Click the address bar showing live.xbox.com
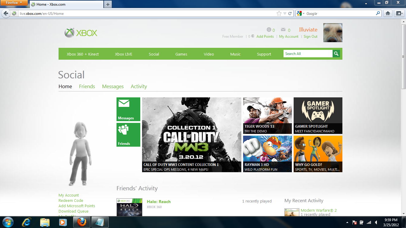Image resolution: width=406 pixels, height=228 pixels. [x=147, y=13]
